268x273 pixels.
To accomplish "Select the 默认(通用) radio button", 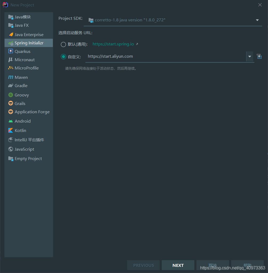I will (x=63, y=44).
